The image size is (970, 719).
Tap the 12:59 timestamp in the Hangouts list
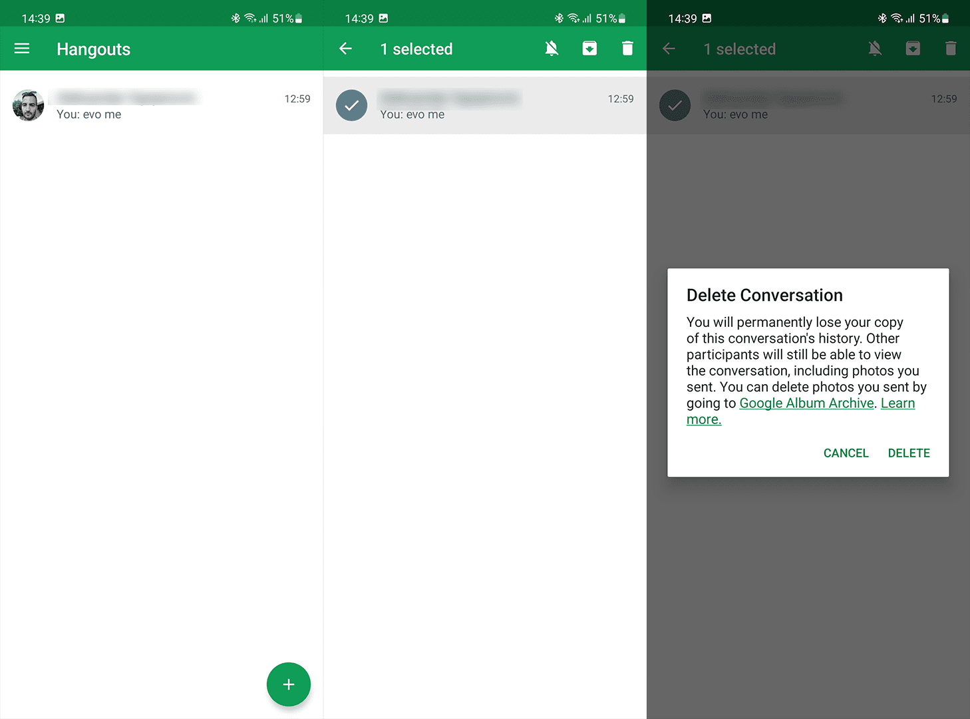(x=297, y=99)
